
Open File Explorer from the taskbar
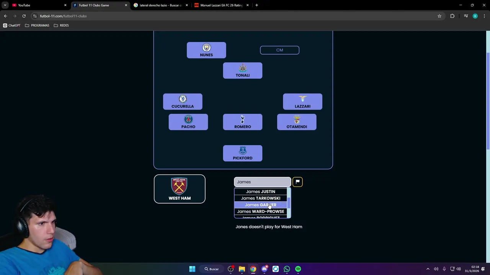click(242, 269)
